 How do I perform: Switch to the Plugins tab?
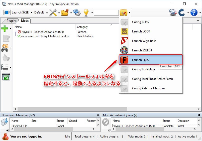[12, 21]
